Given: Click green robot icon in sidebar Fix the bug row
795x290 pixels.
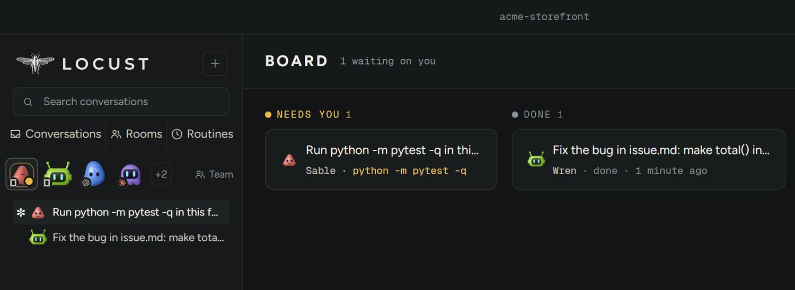Looking at the screenshot, I should [38, 238].
